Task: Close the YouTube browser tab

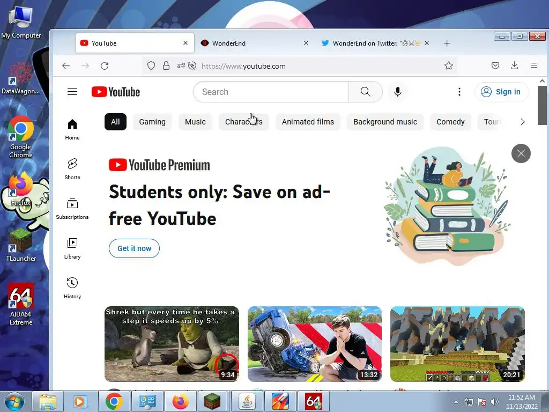Action: pyautogui.click(x=186, y=43)
